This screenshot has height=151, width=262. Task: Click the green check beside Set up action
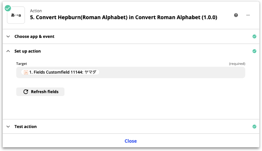pos(254,51)
